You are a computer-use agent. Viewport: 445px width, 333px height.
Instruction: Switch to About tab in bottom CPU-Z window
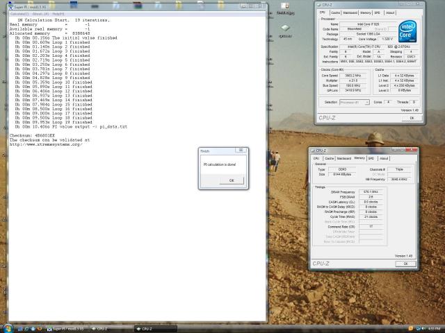(384, 158)
